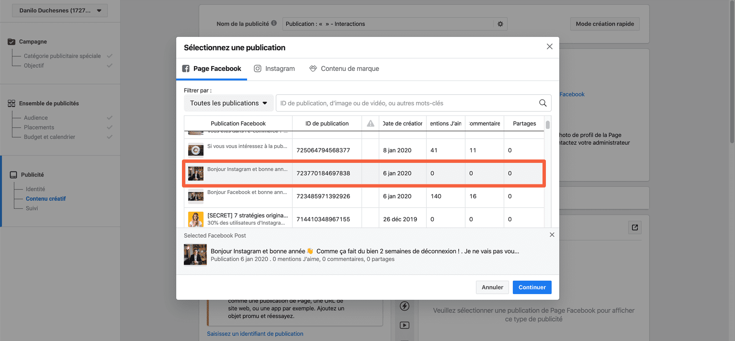Select the post with ID 723485971392926
Viewport: 735px width, 341px height.
pos(323,196)
